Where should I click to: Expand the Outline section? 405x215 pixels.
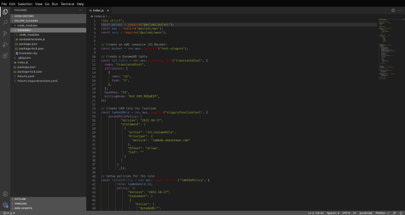[48, 199]
